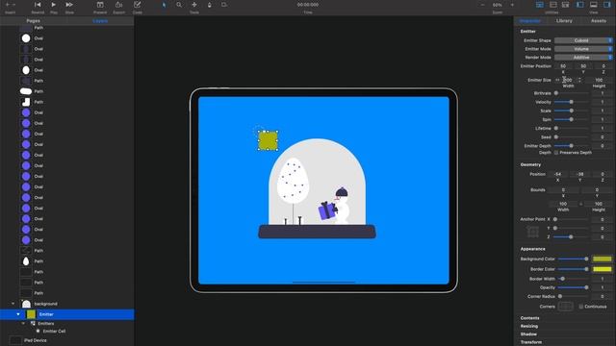Image resolution: width=616 pixels, height=346 pixels.
Task: Select the iPad Device layer
Action: click(x=66, y=340)
